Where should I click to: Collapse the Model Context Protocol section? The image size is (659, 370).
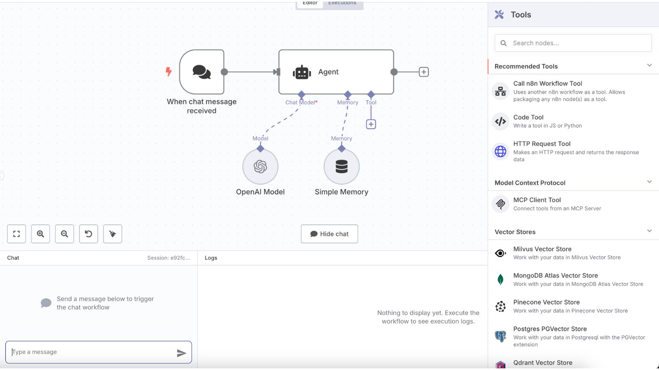(650, 182)
